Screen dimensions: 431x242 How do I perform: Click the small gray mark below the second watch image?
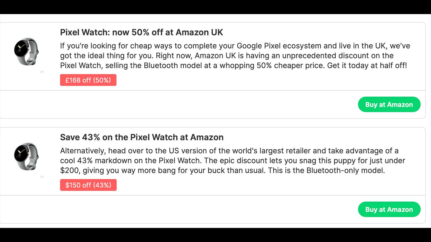pyautogui.click(x=42, y=177)
